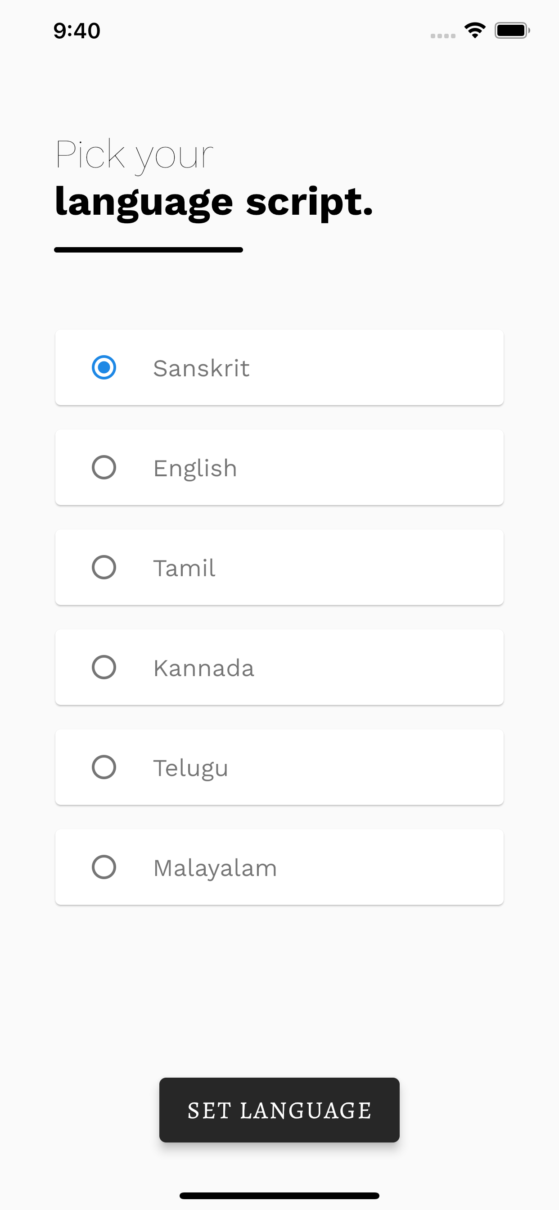Click the 'Pick your' heading text
This screenshot has height=1210, width=559.
point(134,155)
